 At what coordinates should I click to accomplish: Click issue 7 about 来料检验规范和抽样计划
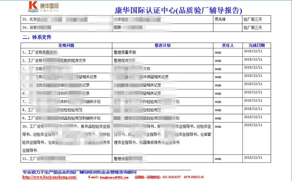pyautogui.click(x=66, y=102)
